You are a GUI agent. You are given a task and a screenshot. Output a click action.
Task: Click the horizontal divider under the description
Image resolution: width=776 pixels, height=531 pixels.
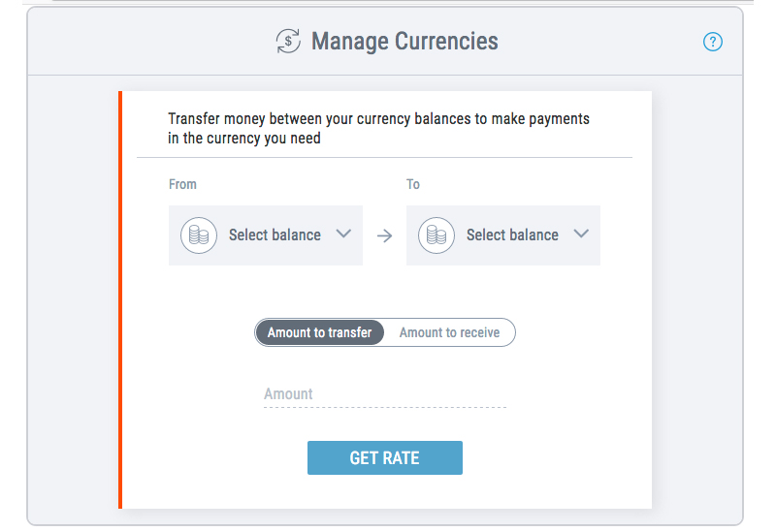click(x=384, y=157)
